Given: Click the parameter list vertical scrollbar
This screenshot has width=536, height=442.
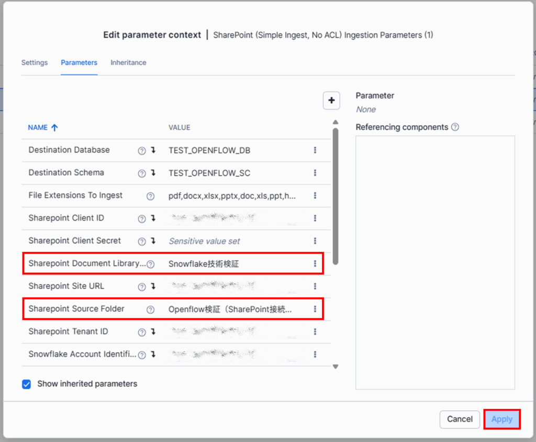Looking at the screenshot, I should 336,196.
